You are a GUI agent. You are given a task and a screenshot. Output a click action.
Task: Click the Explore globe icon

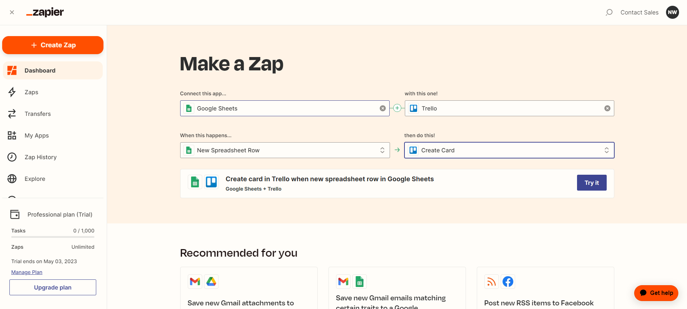(12, 179)
